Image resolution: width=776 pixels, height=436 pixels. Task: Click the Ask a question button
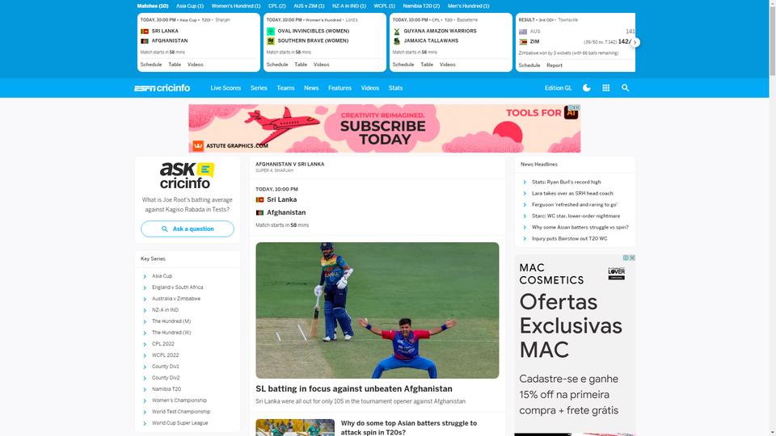[x=187, y=228]
